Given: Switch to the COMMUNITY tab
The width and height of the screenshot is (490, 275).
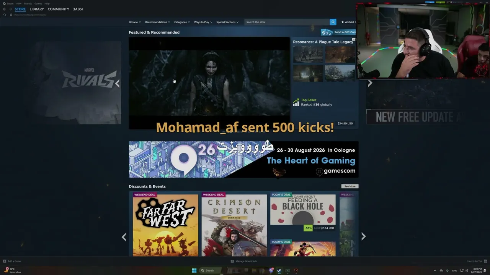Looking at the screenshot, I should pyautogui.click(x=59, y=9).
